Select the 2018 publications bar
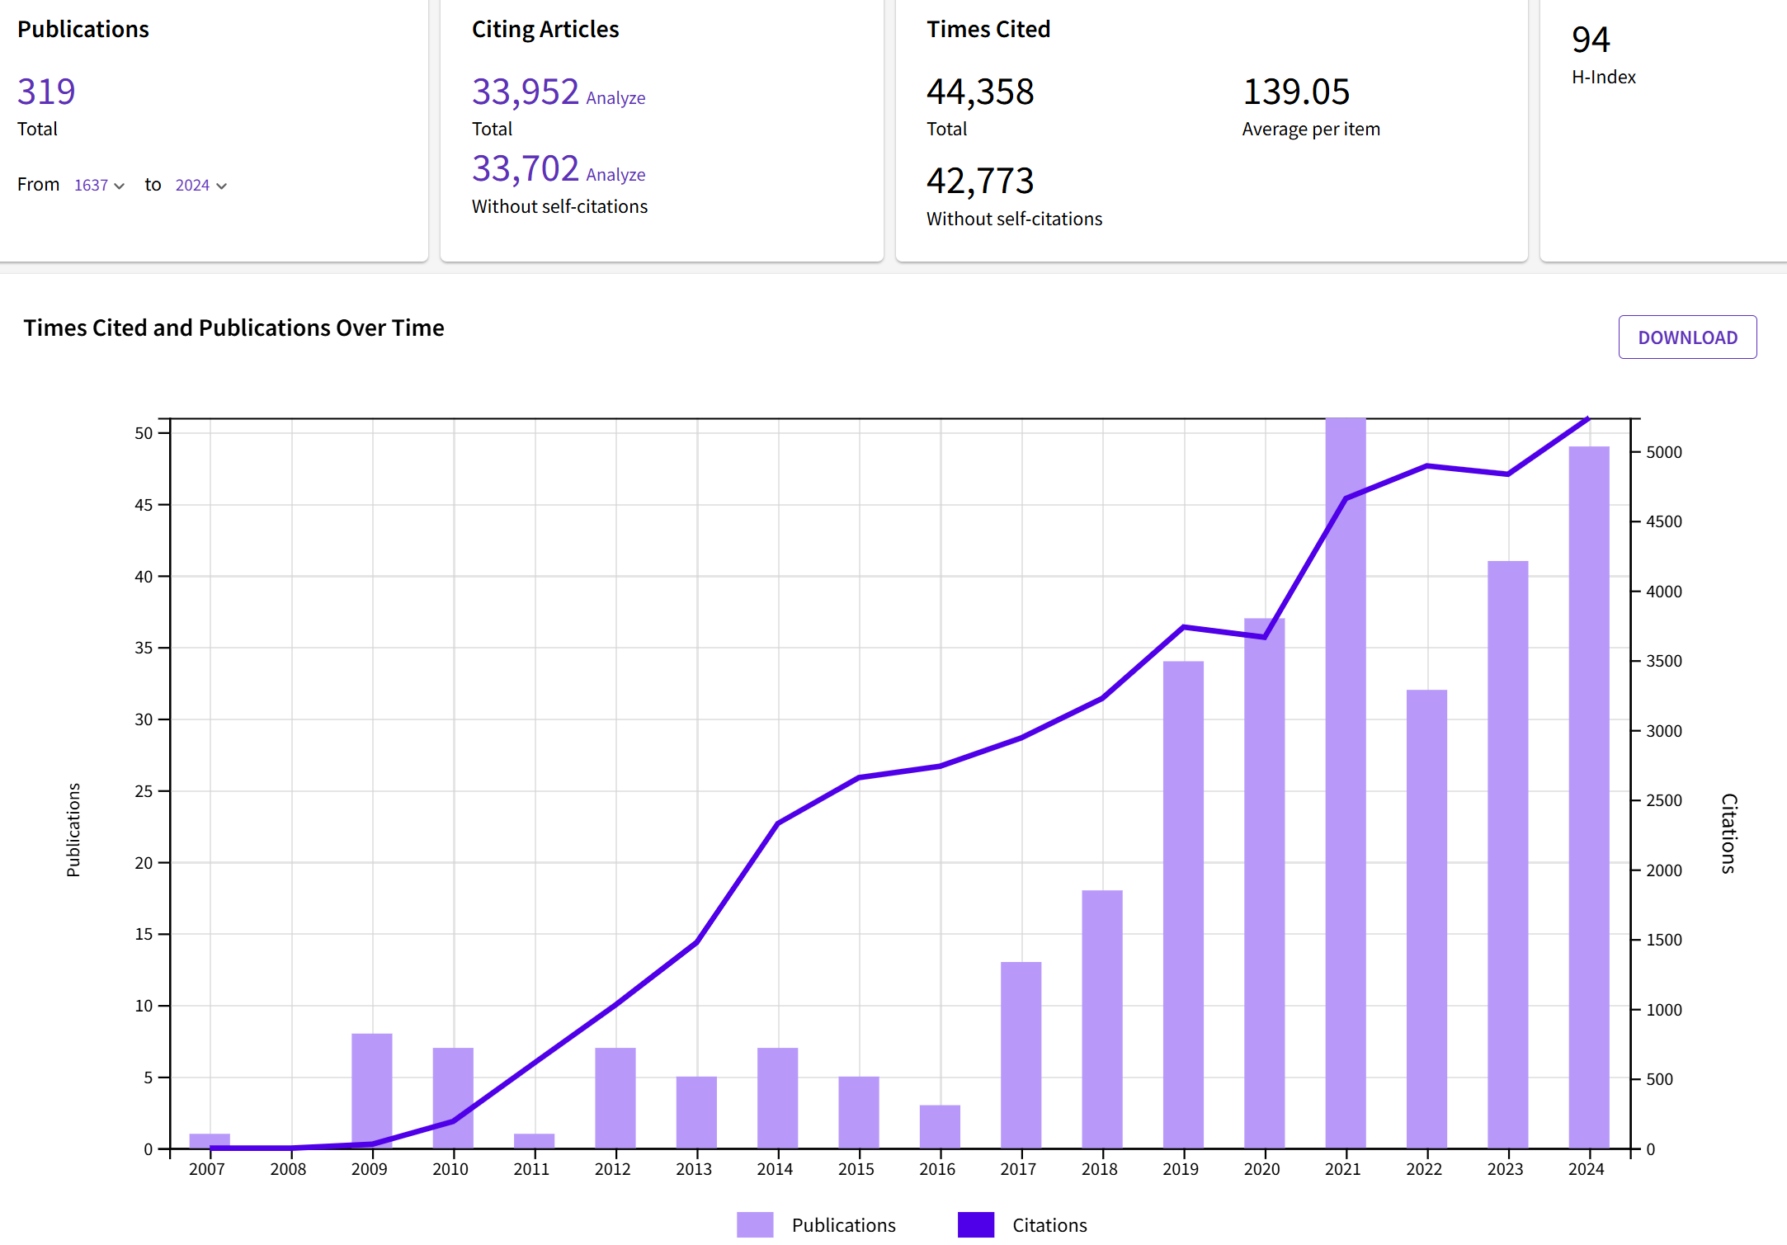 coord(1102,1019)
